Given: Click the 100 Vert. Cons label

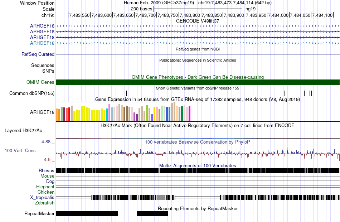Looking at the screenshot, I should point(20,151).
